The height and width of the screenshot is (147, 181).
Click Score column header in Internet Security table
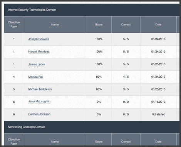[99, 24]
